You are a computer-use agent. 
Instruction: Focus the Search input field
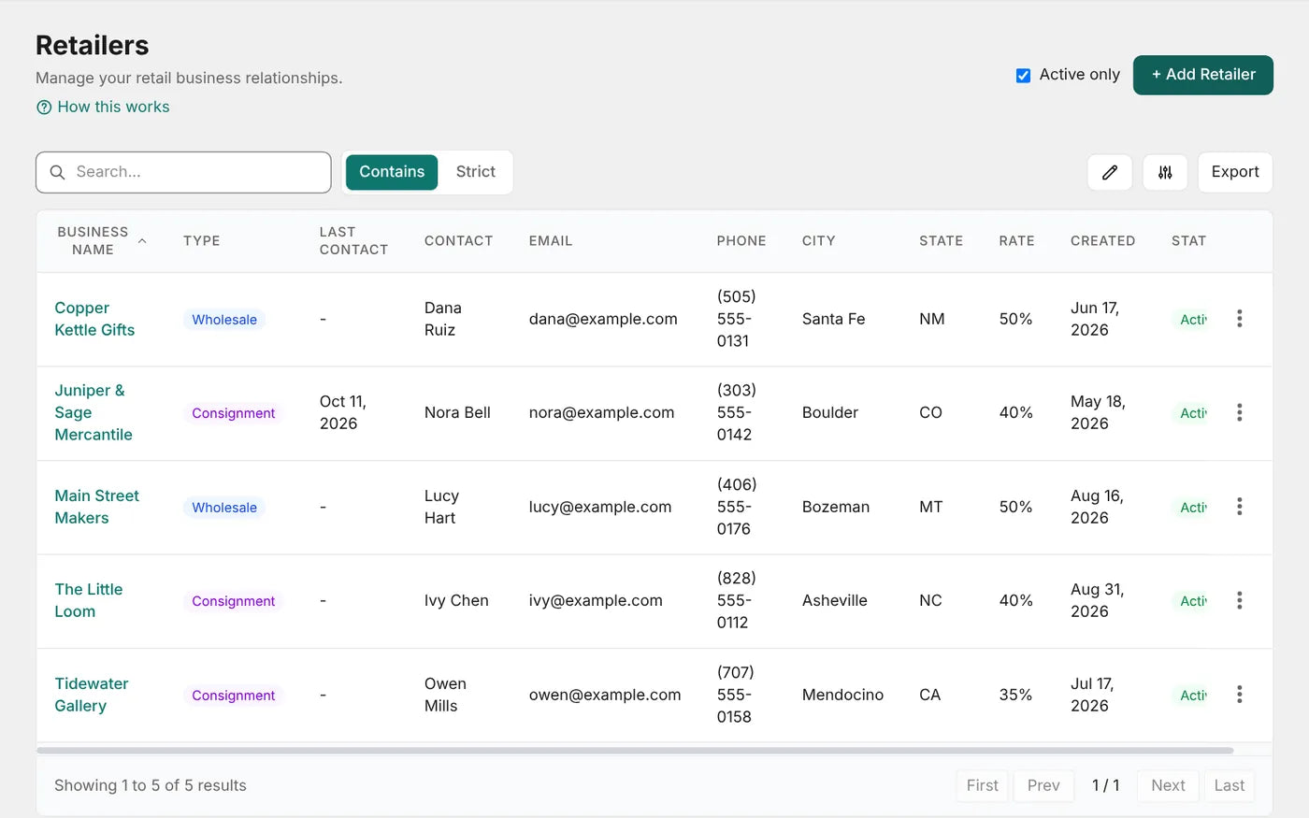click(x=183, y=172)
